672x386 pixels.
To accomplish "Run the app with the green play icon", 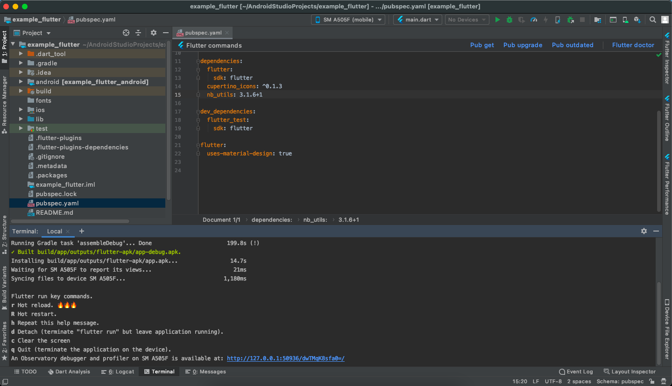I will (x=497, y=20).
